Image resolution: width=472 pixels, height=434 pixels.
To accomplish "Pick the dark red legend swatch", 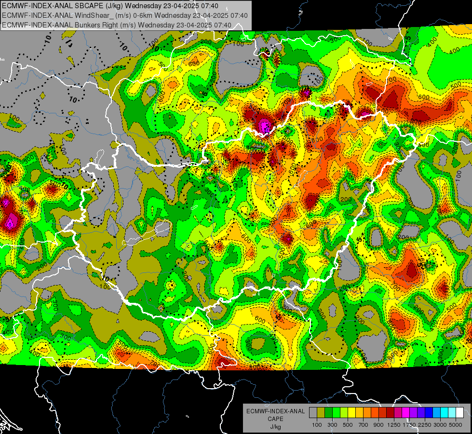I will [x=391, y=413].
